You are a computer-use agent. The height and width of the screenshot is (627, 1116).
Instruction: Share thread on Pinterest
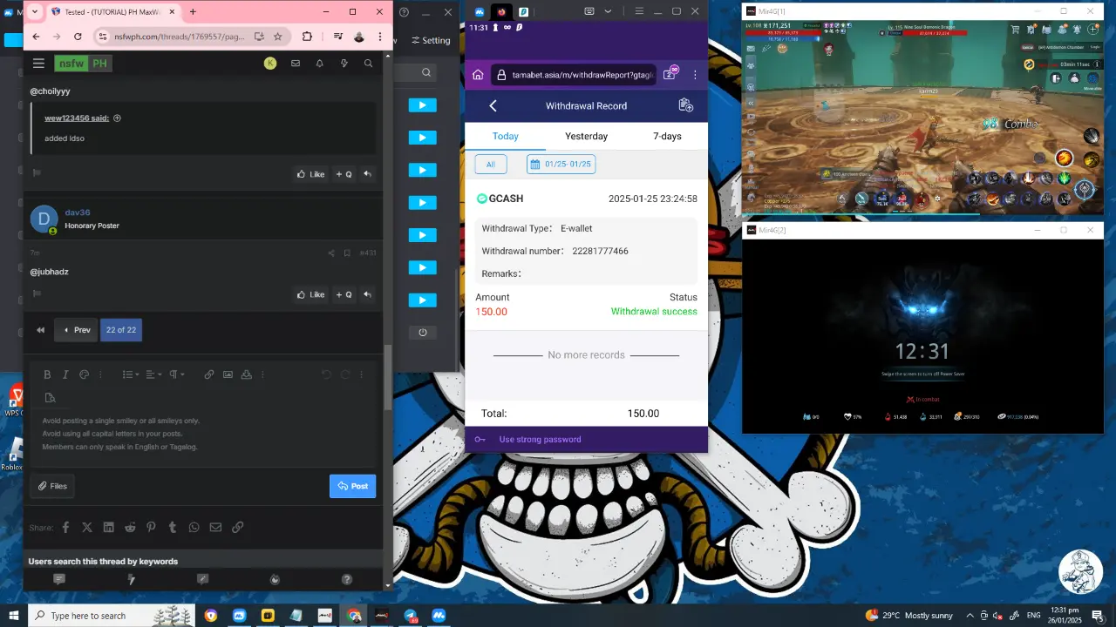pyautogui.click(x=151, y=527)
